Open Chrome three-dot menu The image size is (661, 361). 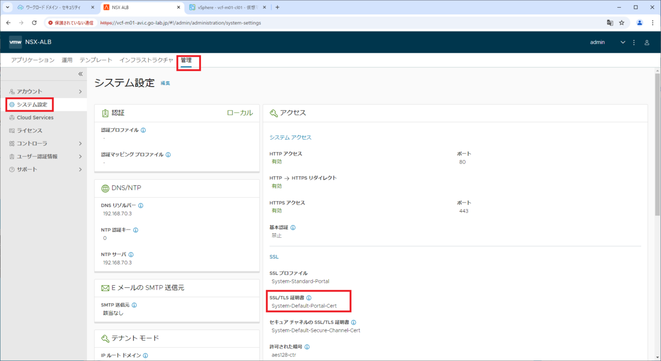652,23
